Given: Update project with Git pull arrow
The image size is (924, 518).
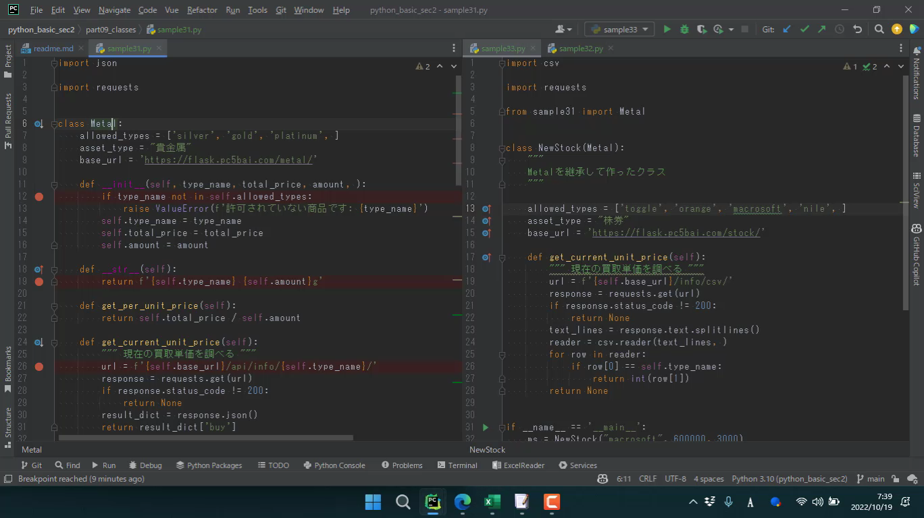Looking at the screenshot, I should [787, 29].
